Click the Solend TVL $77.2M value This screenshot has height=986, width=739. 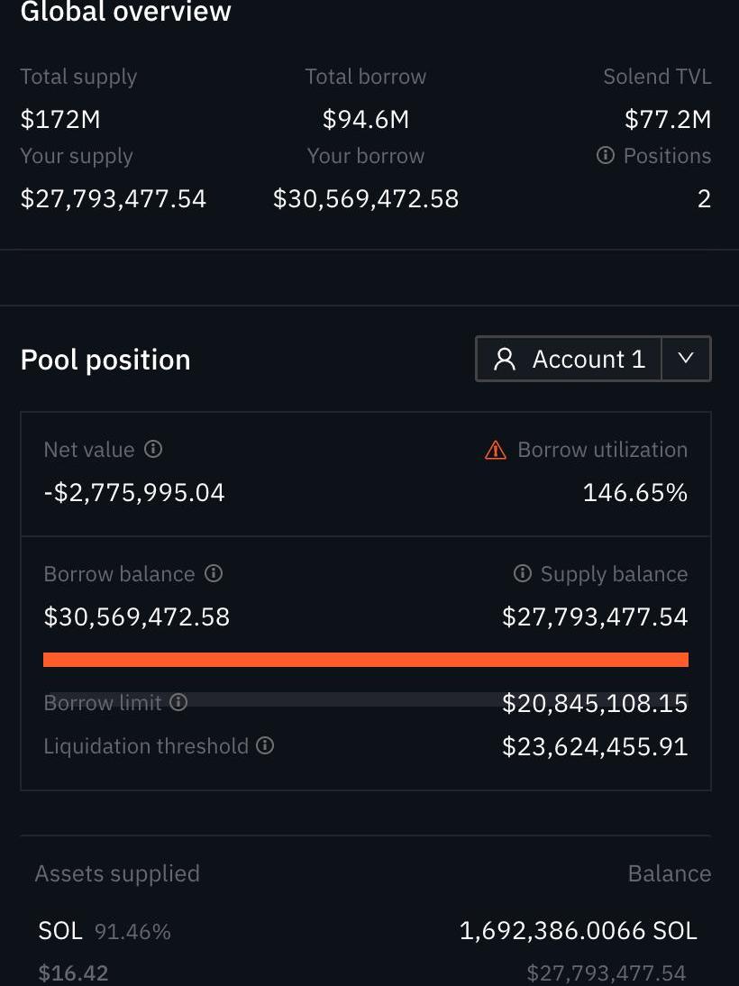pos(667,119)
